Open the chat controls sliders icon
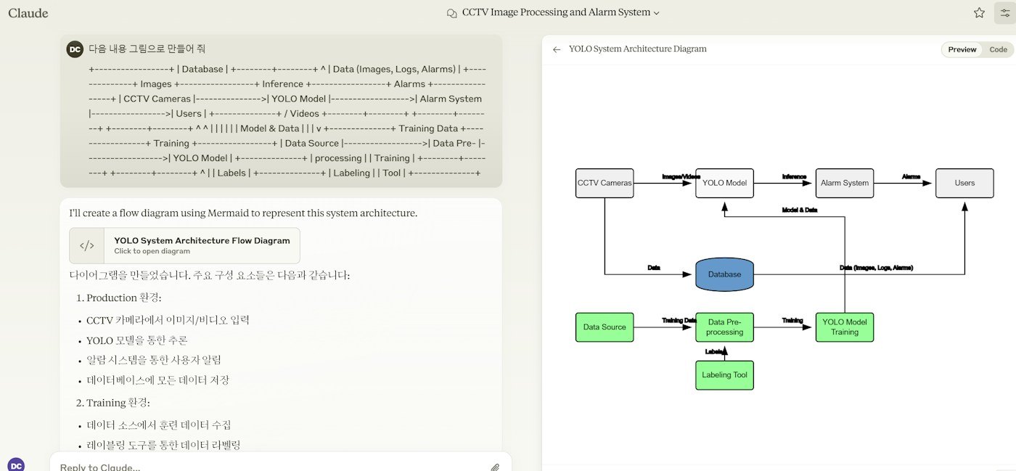The image size is (1016, 471). pyautogui.click(x=1005, y=12)
